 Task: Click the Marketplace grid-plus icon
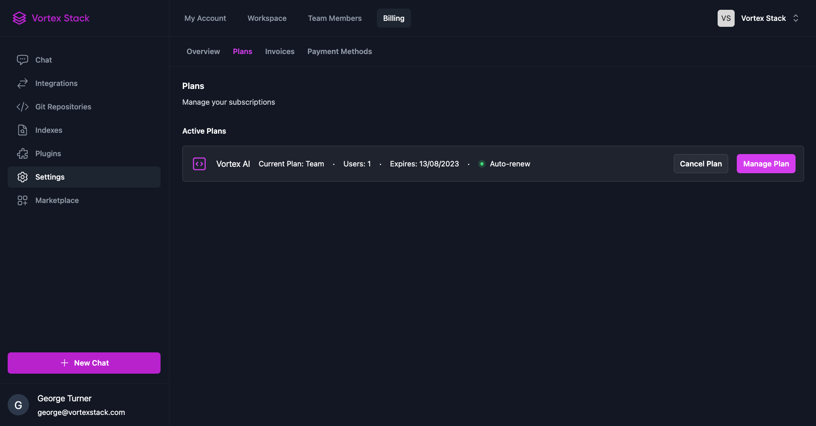[x=23, y=200]
